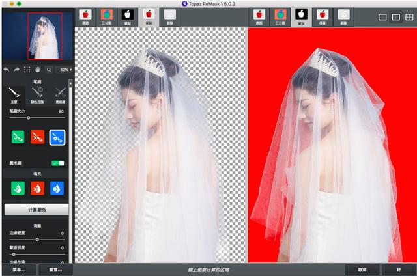Switch left pane to mask view
The image size is (417, 276).
tap(128, 17)
